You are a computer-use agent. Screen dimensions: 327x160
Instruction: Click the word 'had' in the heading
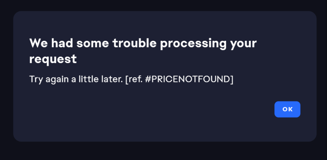coord(62,43)
